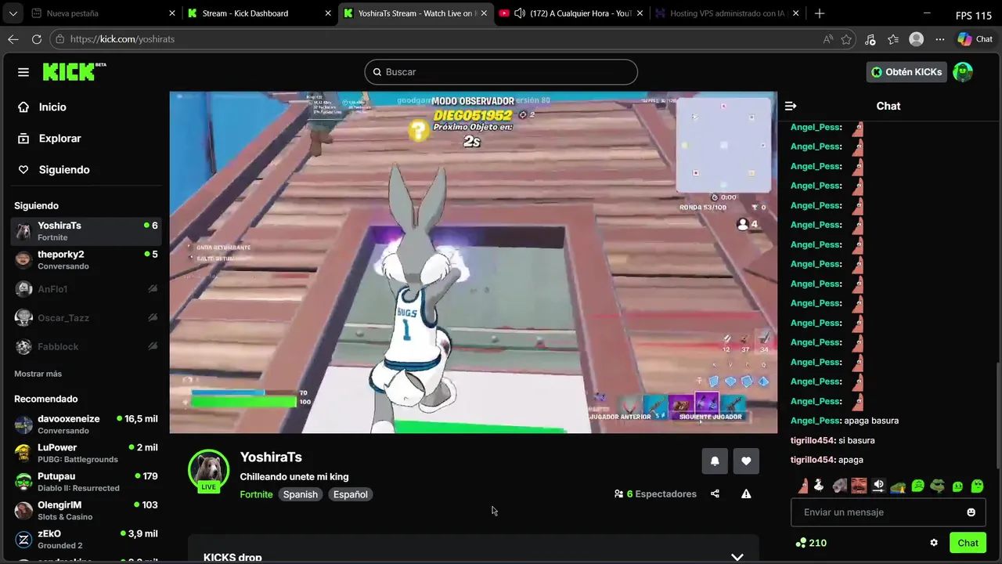Open the browser favorites list icon
This screenshot has height=564, width=1002.
click(x=893, y=39)
